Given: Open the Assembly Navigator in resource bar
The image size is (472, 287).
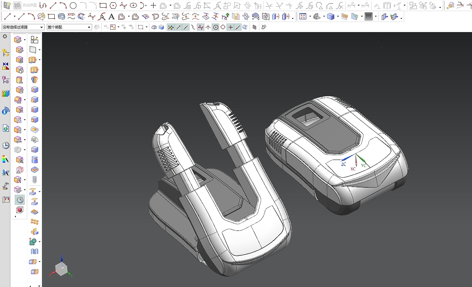Looking at the screenshot, I should coord(6,52).
